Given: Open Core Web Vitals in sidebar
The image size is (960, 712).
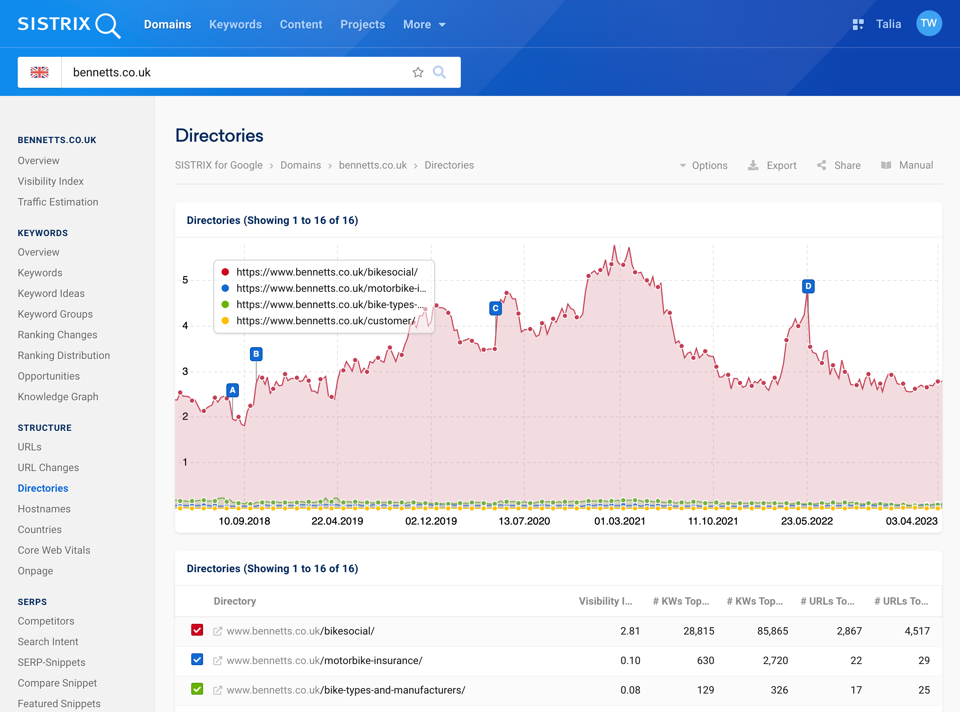Looking at the screenshot, I should coord(54,550).
